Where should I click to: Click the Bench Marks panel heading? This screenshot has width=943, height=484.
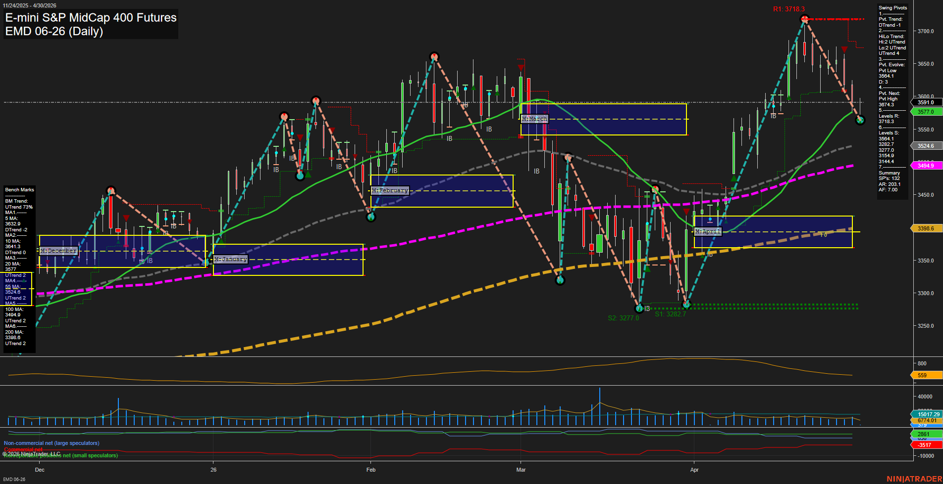pos(19,190)
